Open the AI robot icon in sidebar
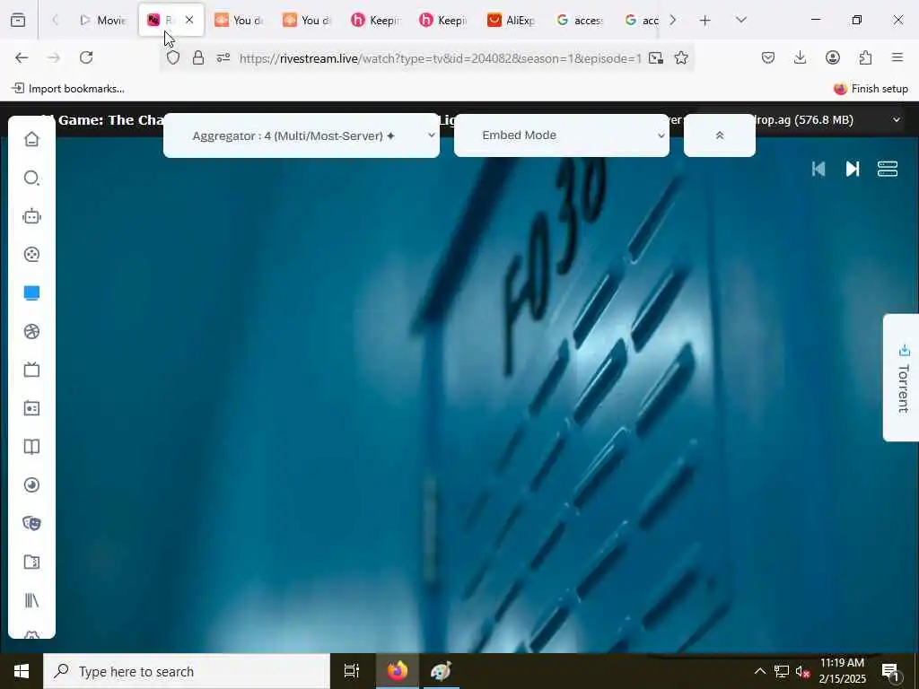The image size is (919, 689). coord(31,216)
